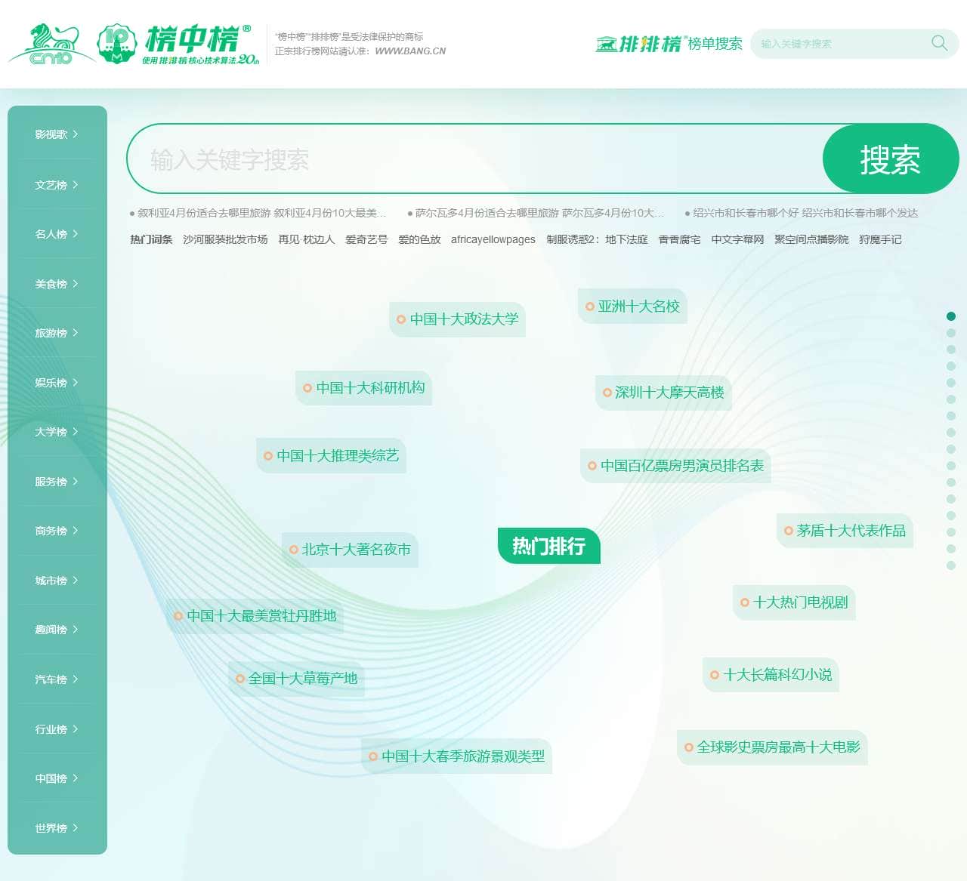Click the hot keyword 再见·枕边人

click(x=306, y=239)
